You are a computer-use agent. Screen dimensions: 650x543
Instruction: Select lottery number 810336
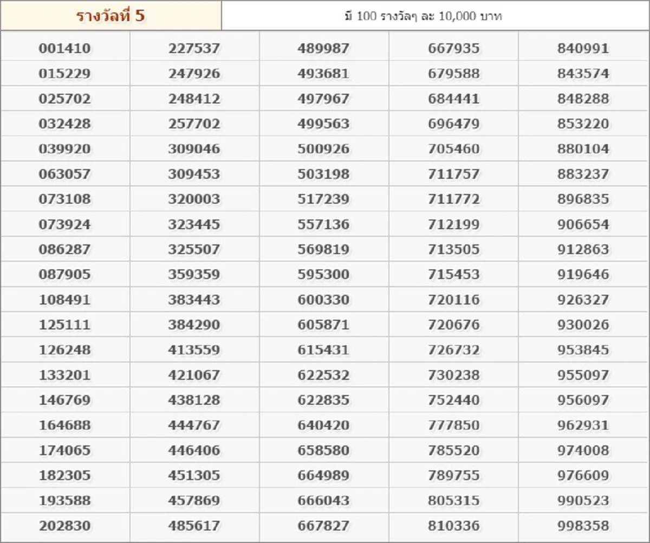pyautogui.click(x=454, y=525)
